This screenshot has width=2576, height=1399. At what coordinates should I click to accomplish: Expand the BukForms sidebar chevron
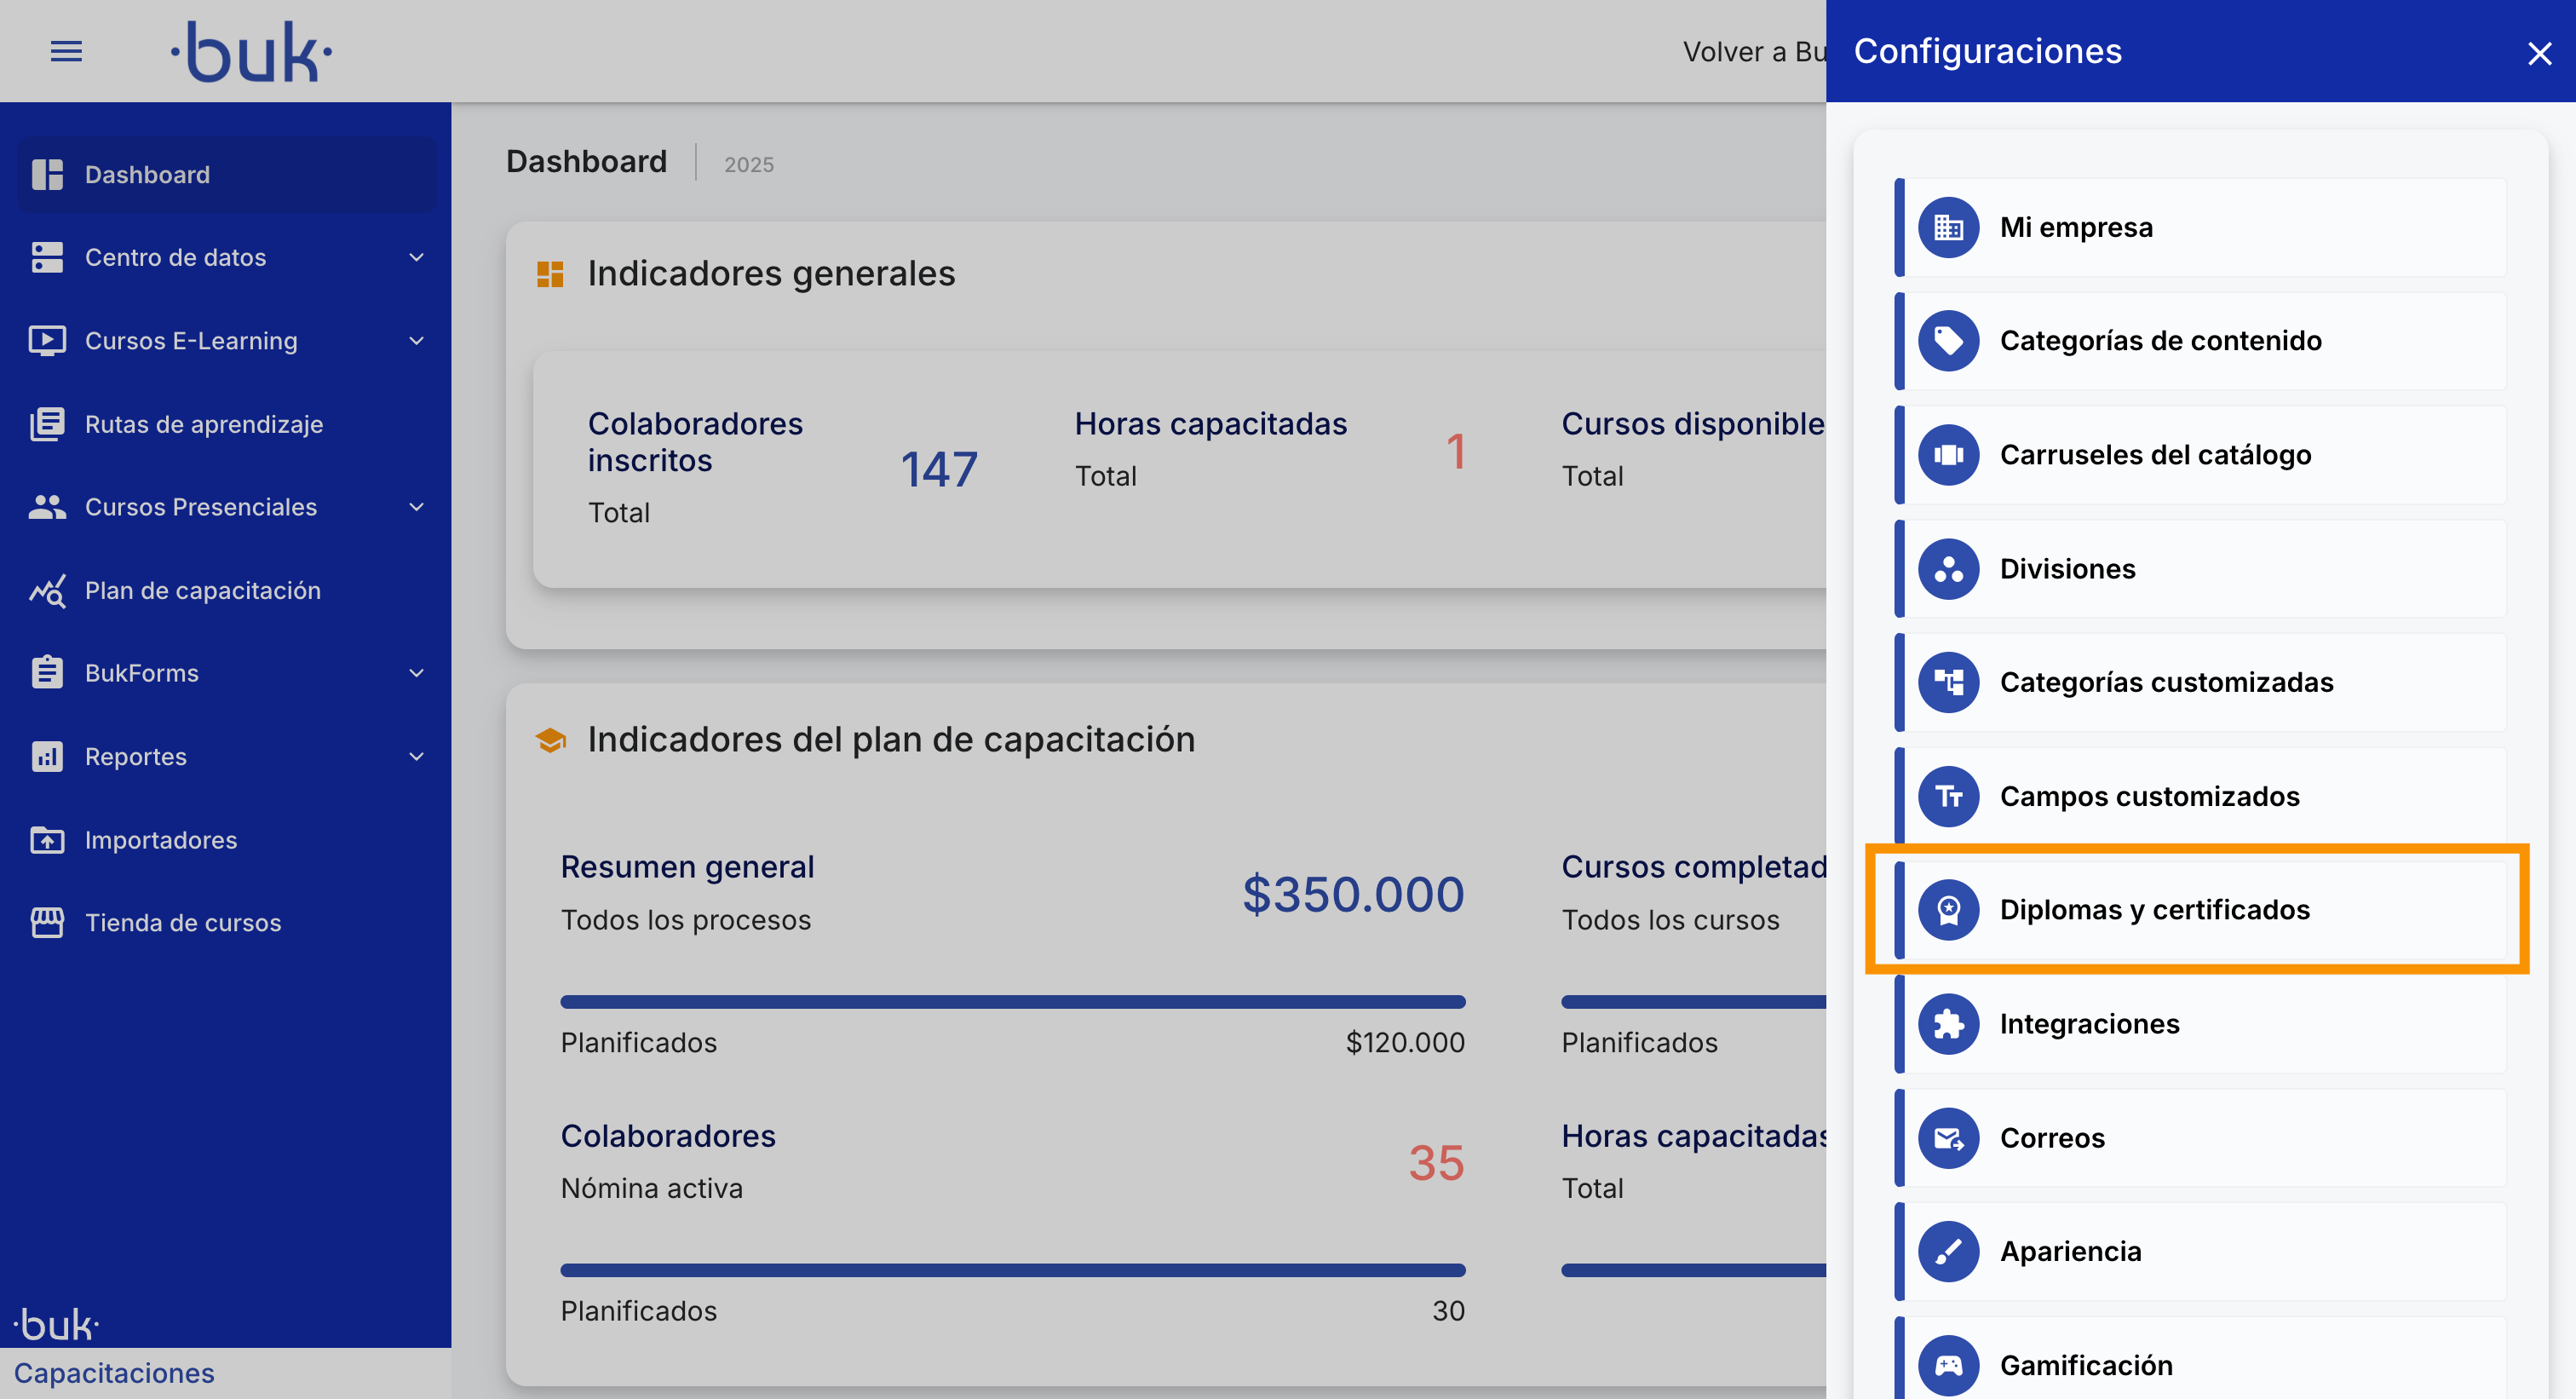(x=416, y=673)
